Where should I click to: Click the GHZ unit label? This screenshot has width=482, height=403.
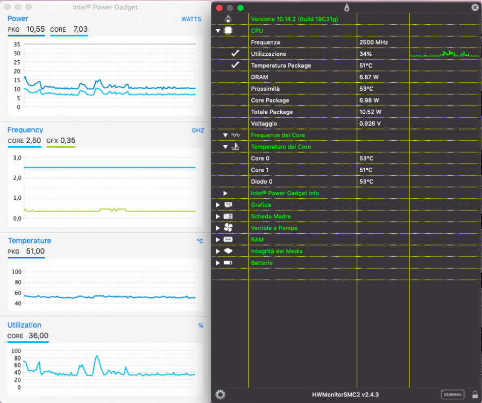point(198,130)
